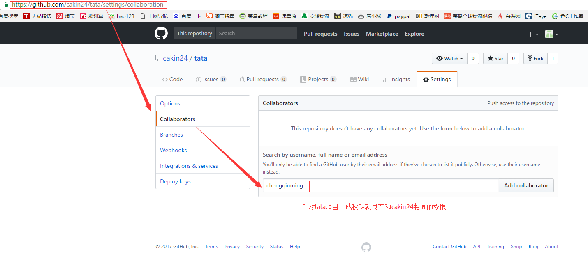Open Branches settings
The height and width of the screenshot is (272, 588).
click(x=203, y=135)
